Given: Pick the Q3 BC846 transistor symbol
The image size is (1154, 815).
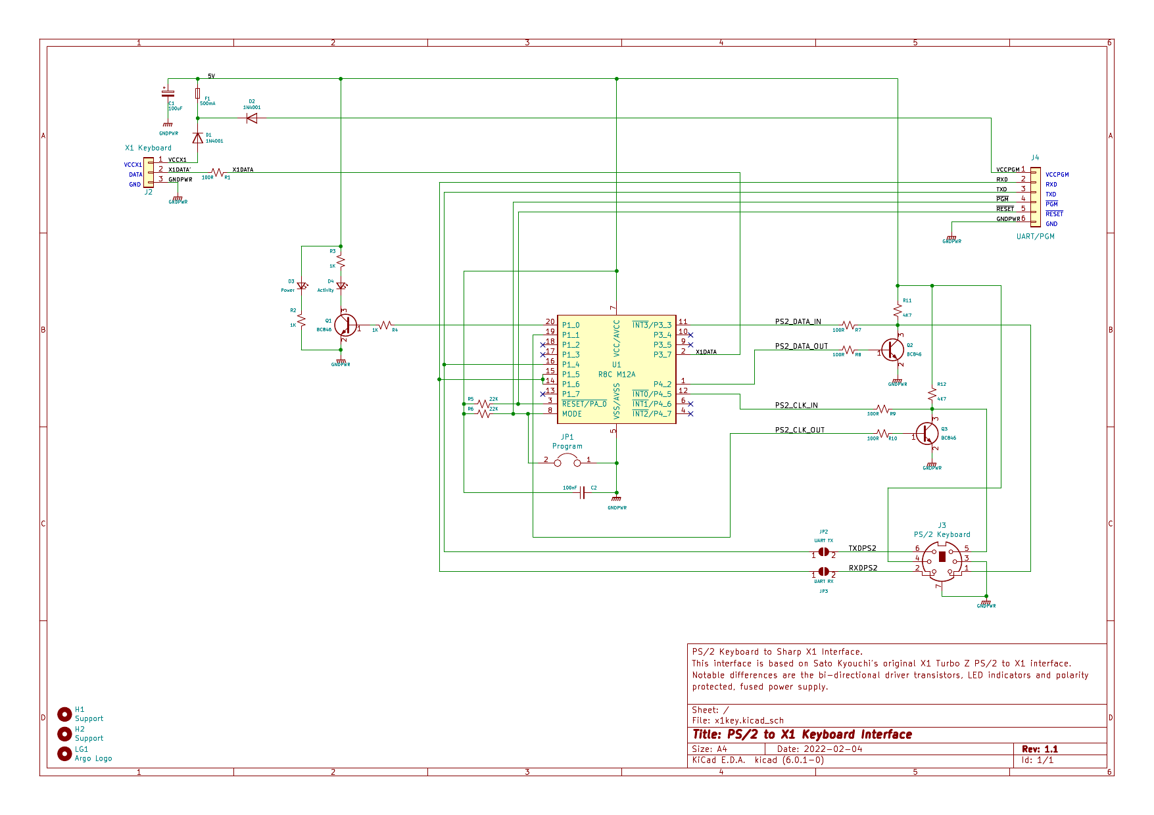Looking at the screenshot, I should [x=927, y=433].
